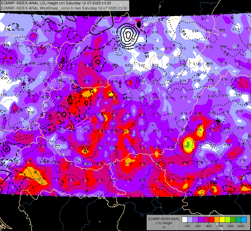The image size is (251, 231).
Task: Click the wind shear value 10.1
Action: 74,32
